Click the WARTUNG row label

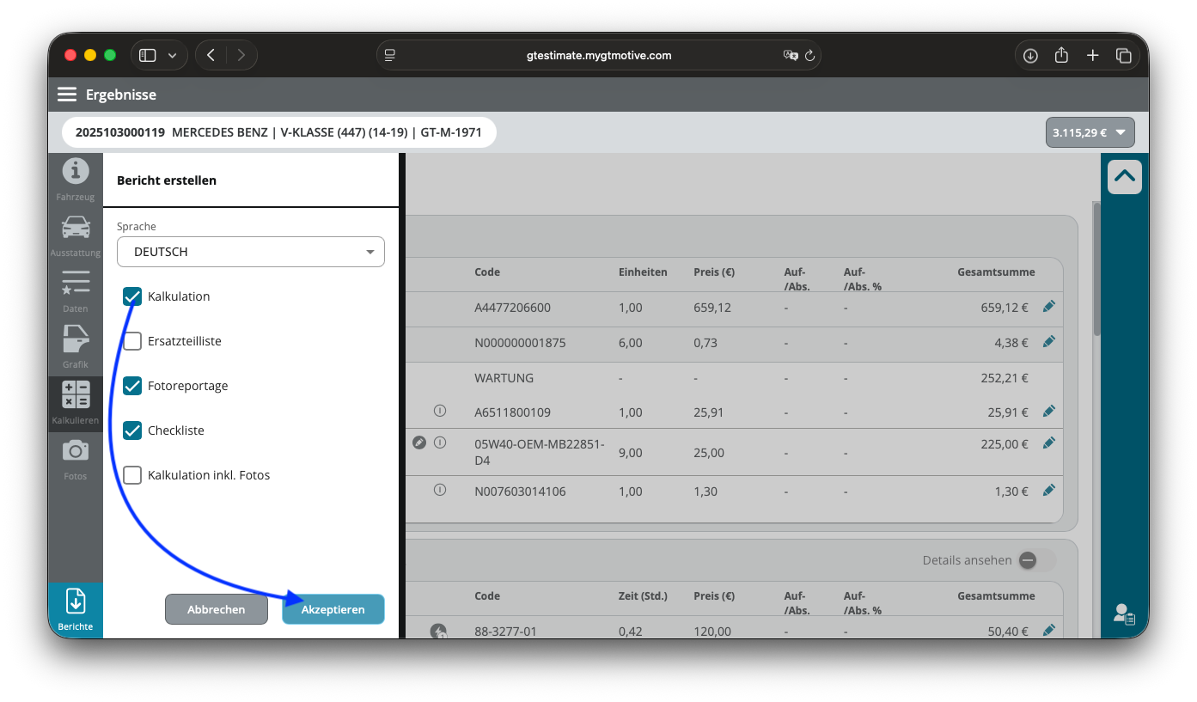[504, 377]
